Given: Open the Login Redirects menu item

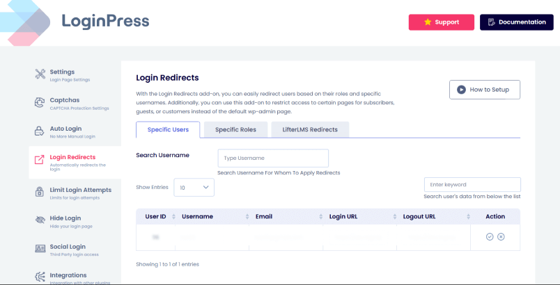Looking at the screenshot, I should point(75,163).
